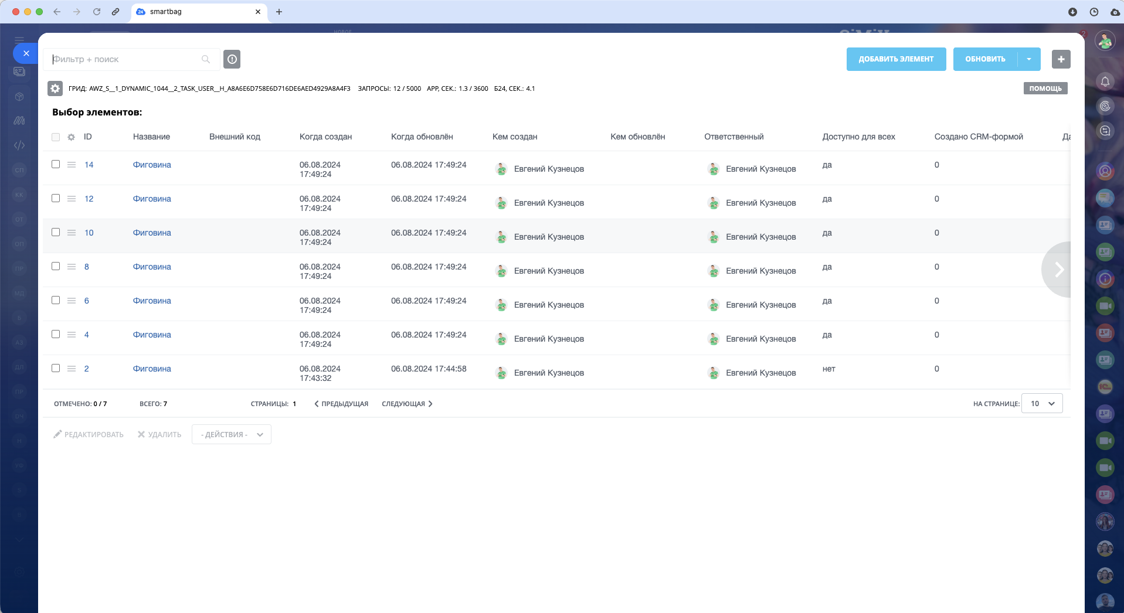Viewport: 1124px width, 613px height.
Task: Focus the Фильтр + поиск input field
Action: [123, 59]
